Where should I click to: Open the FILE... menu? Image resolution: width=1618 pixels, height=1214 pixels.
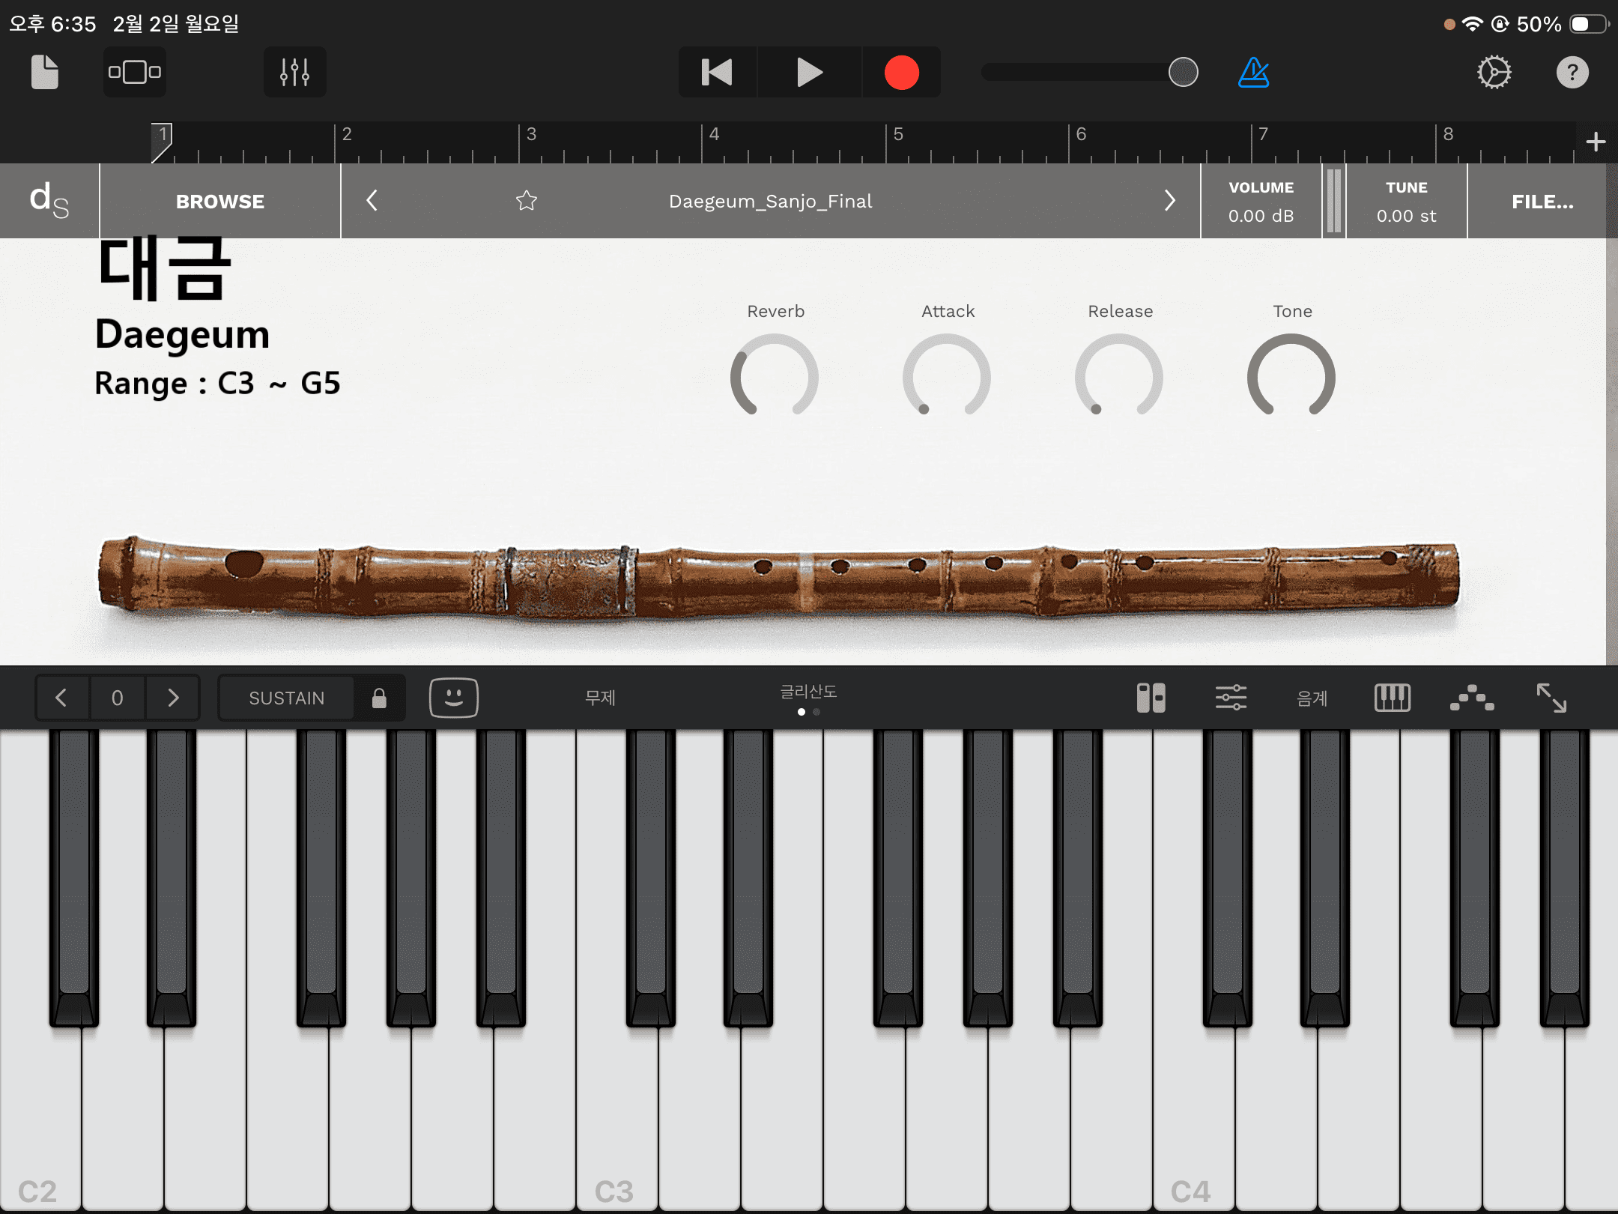(1542, 201)
